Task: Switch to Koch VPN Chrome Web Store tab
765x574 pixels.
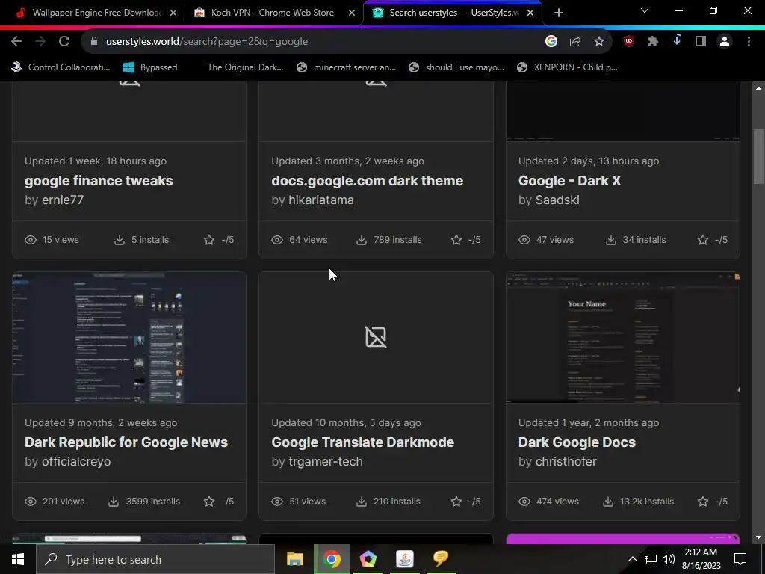Action: 274,13
